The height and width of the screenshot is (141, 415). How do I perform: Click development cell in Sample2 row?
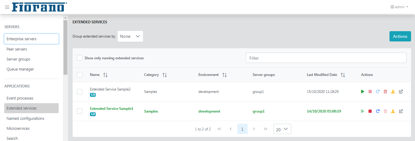pyautogui.click(x=208, y=92)
